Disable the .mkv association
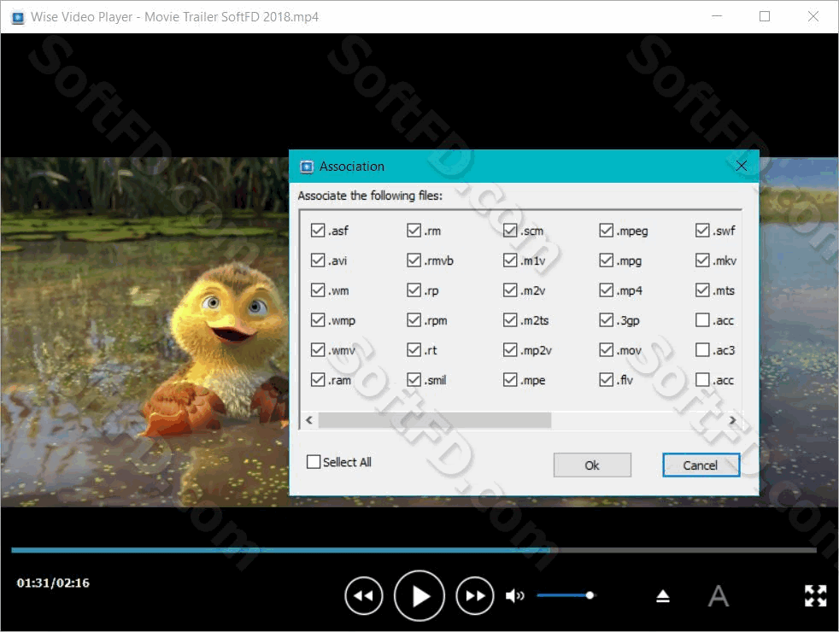 (702, 260)
